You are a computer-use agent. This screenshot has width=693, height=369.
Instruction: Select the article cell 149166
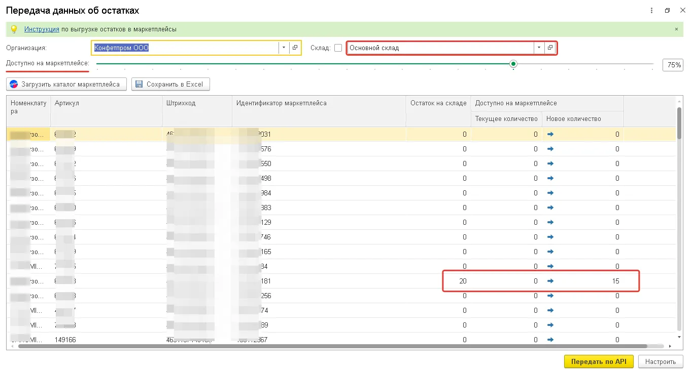click(106, 340)
